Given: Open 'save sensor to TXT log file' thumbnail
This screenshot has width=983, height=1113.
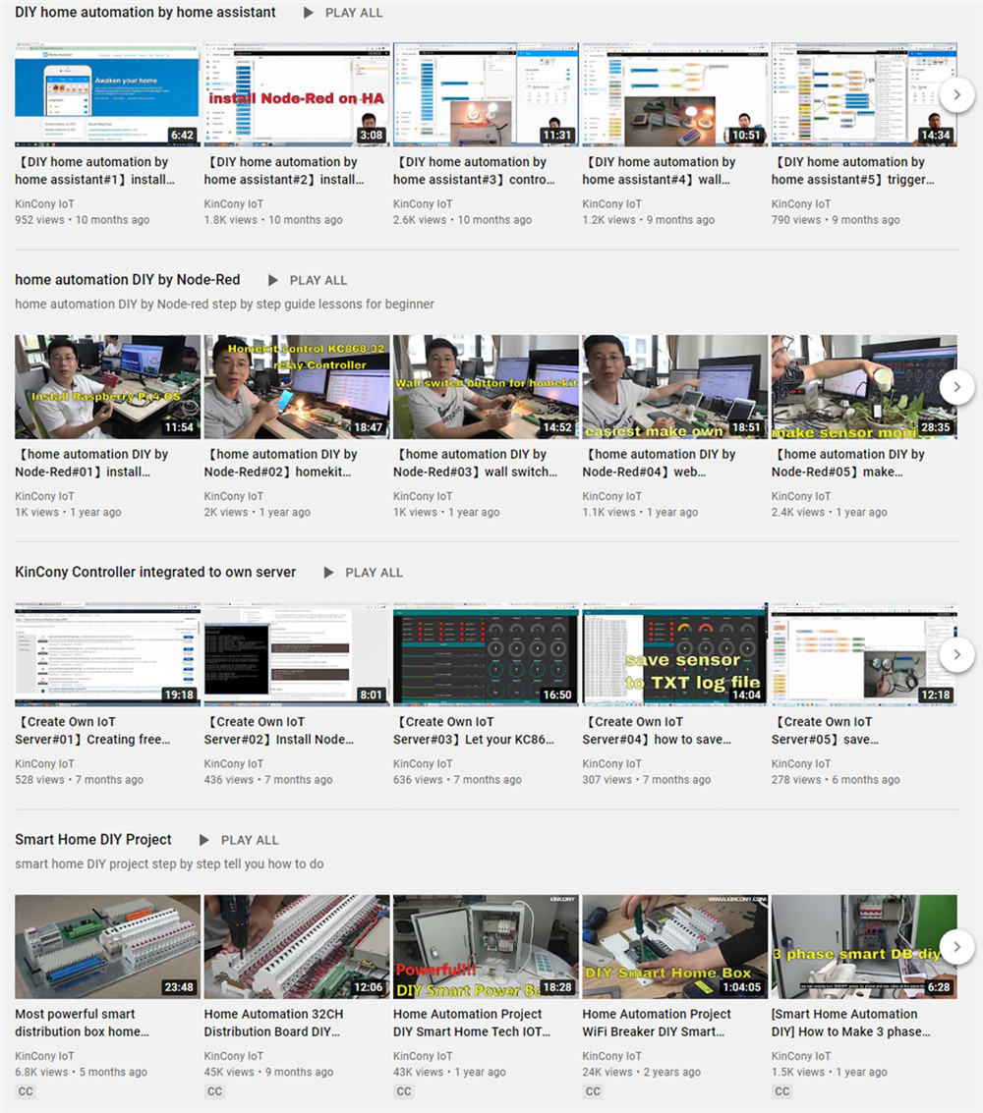Looking at the screenshot, I should [x=674, y=654].
